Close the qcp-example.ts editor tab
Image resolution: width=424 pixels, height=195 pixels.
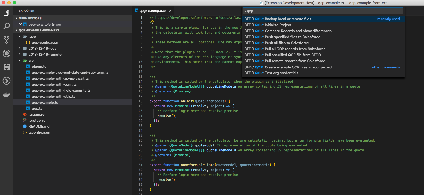pyautogui.click(x=170, y=11)
